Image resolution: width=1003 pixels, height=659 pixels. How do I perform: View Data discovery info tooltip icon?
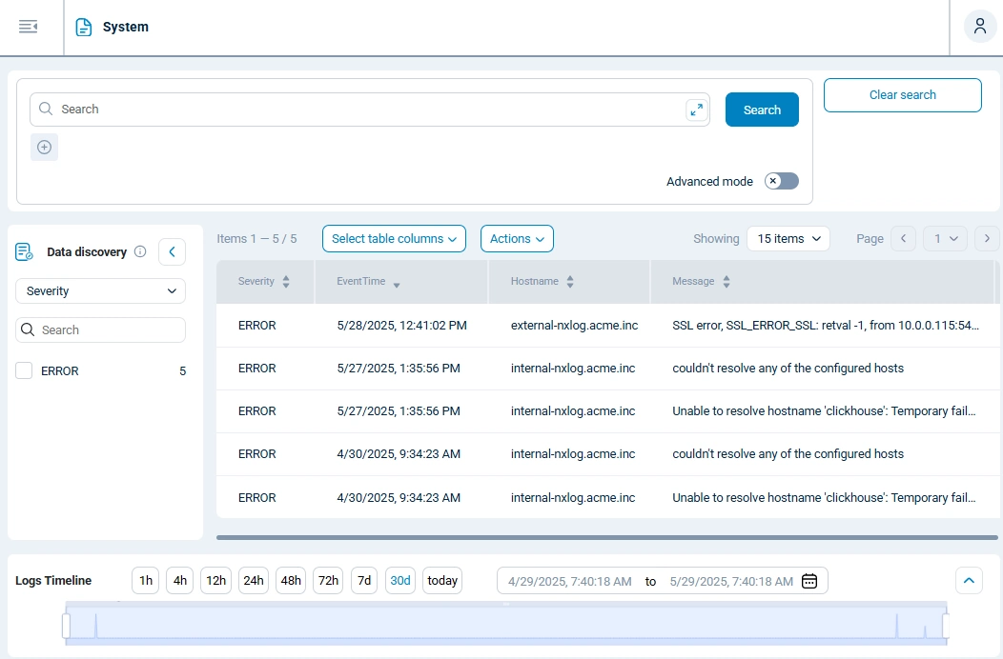pyautogui.click(x=140, y=251)
